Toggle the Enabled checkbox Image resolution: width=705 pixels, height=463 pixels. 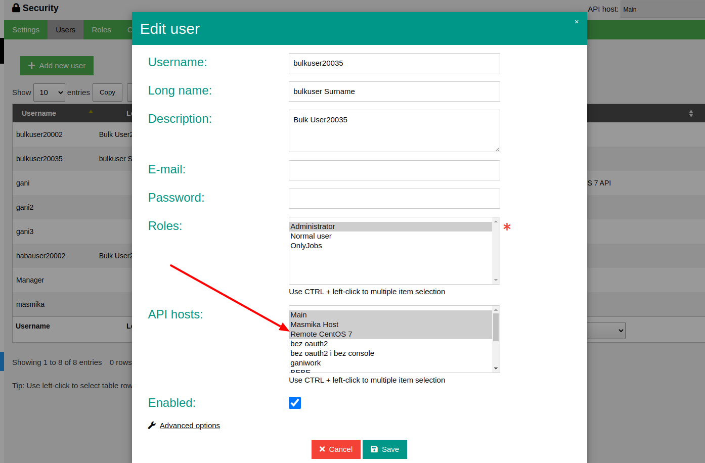pos(295,403)
